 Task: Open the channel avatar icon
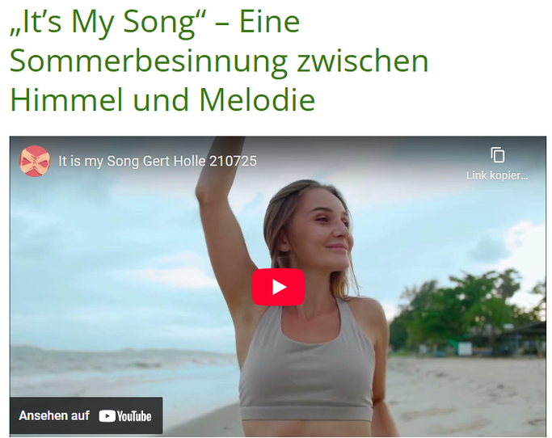click(x=35, y=161)
